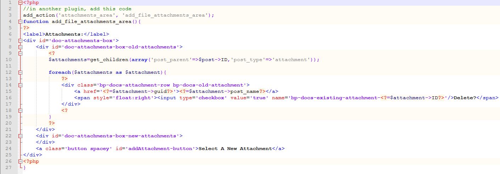Click line number 20 in the margin
The image size is (500, 174).
[x=9, y=123]
